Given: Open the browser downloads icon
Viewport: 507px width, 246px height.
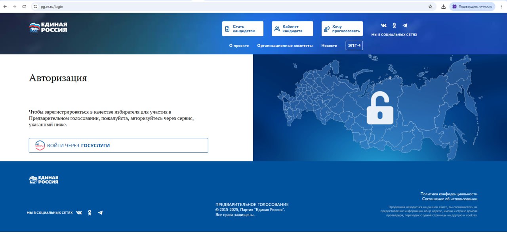Looking at the screenshot, I should pos(444,6).
